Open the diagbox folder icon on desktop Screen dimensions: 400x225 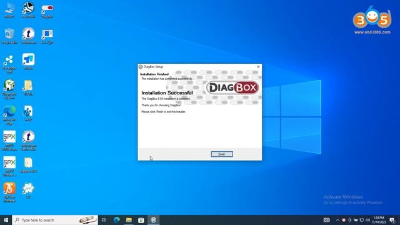pyautogui.click(x=28, y=165)
